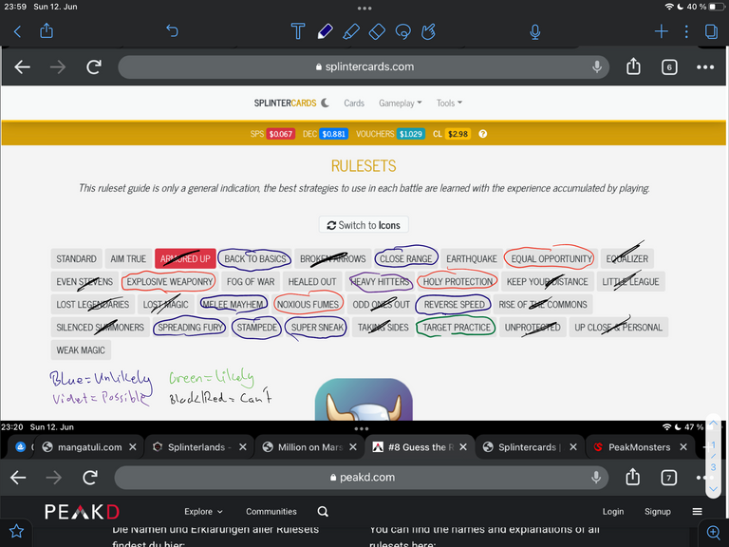This screenshot has height=547, width=729.
Task: Click Switch to Icons toggle button
Action: [364, 225]
